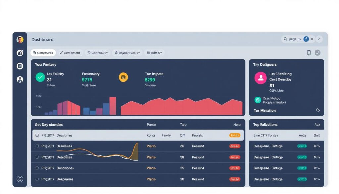The width and height of the screenshot is (339, 194).
Task: Click the green checkmark icon beside Let Folldry
Action: [x=40, y=77]
